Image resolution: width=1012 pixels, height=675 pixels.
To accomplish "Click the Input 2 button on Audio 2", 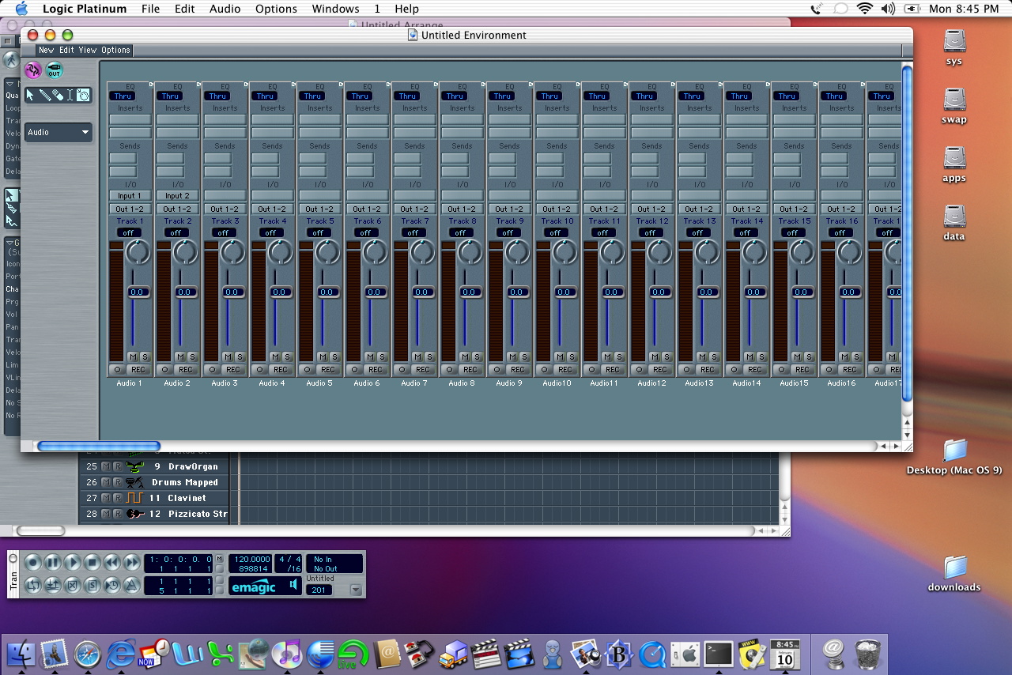I will 177,196.
